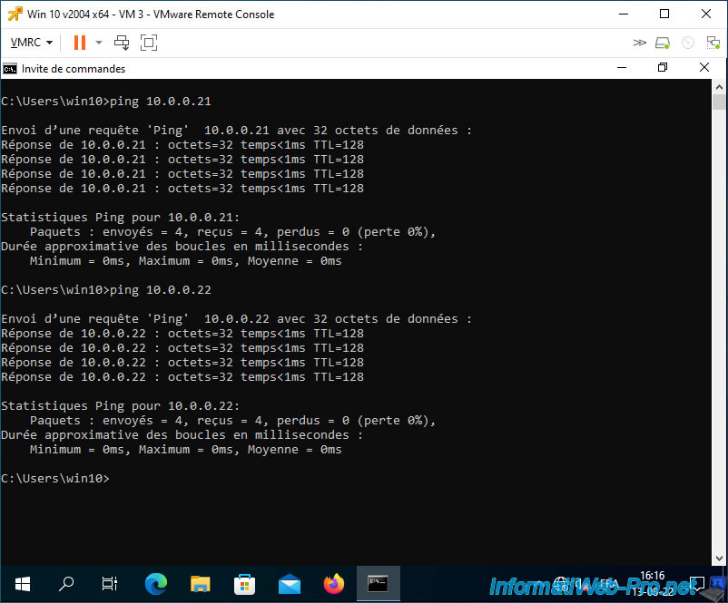
Task: Open Task View from the taskbar
Action: (110, 584)
